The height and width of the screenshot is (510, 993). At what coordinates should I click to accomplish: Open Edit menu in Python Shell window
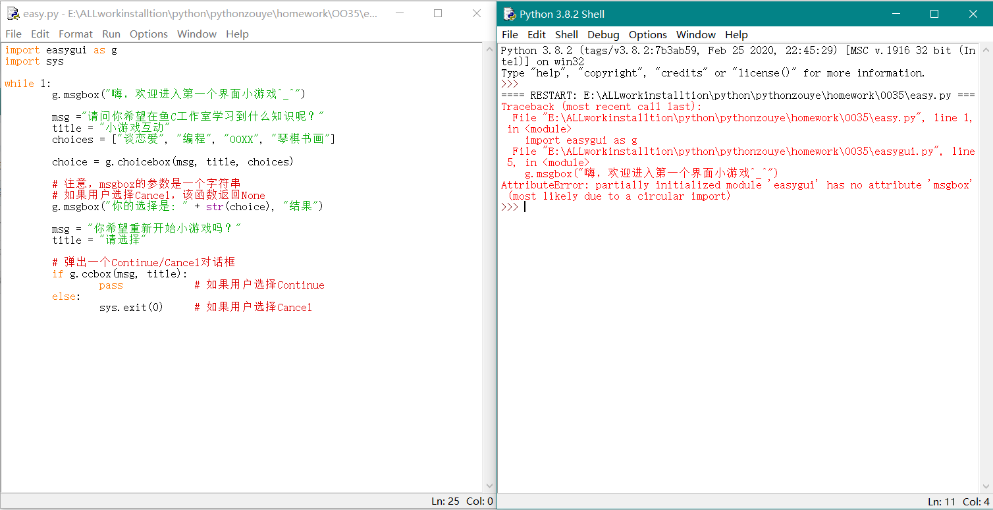[537, 34]
